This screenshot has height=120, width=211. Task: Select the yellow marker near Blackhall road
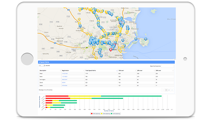tap(79, 19)
